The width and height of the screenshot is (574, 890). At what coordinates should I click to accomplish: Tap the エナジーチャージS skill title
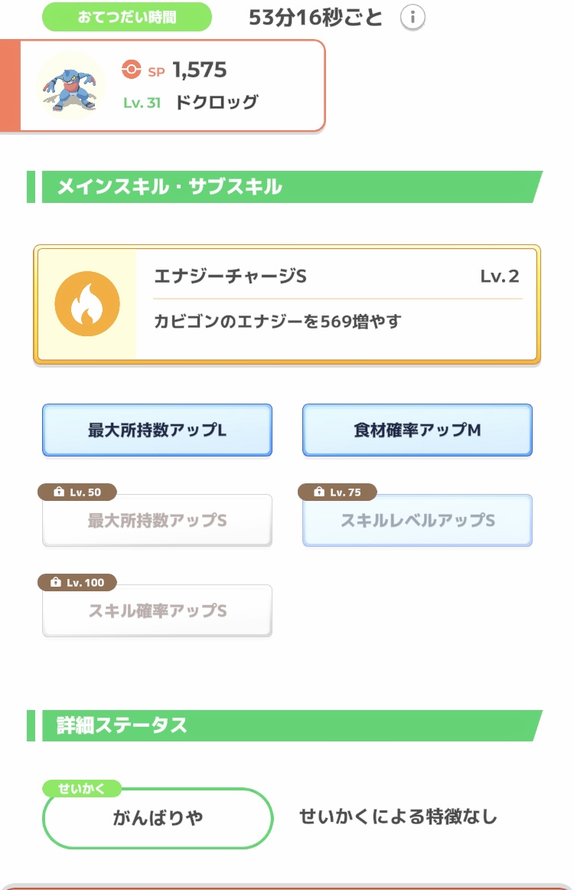point(230,276)
